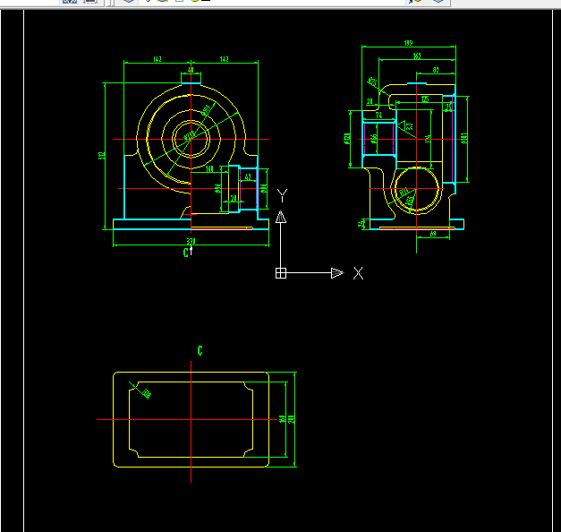
Task: Select the section marker C below the front view
Action: point(186,253)
